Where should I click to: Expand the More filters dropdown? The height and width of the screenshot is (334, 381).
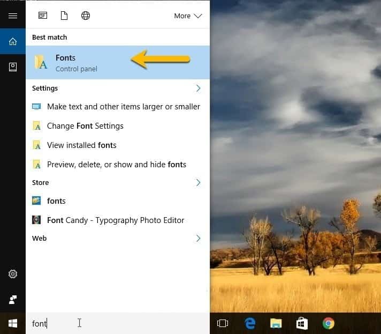pos(188,16)
